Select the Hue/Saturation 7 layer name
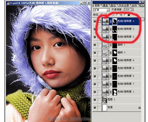The width and height of the screenshot is (148, 122). pyautogui.click(x=126, y=84)
